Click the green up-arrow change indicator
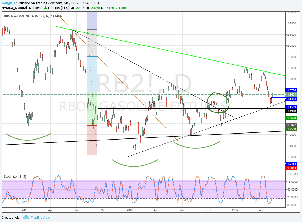 click(x=45, y=8)
